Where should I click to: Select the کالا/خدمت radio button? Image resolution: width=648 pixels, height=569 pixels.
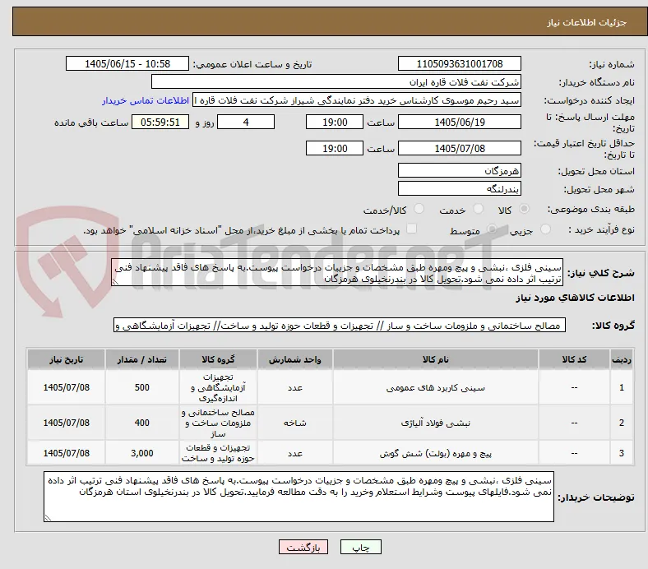point(419,209)
